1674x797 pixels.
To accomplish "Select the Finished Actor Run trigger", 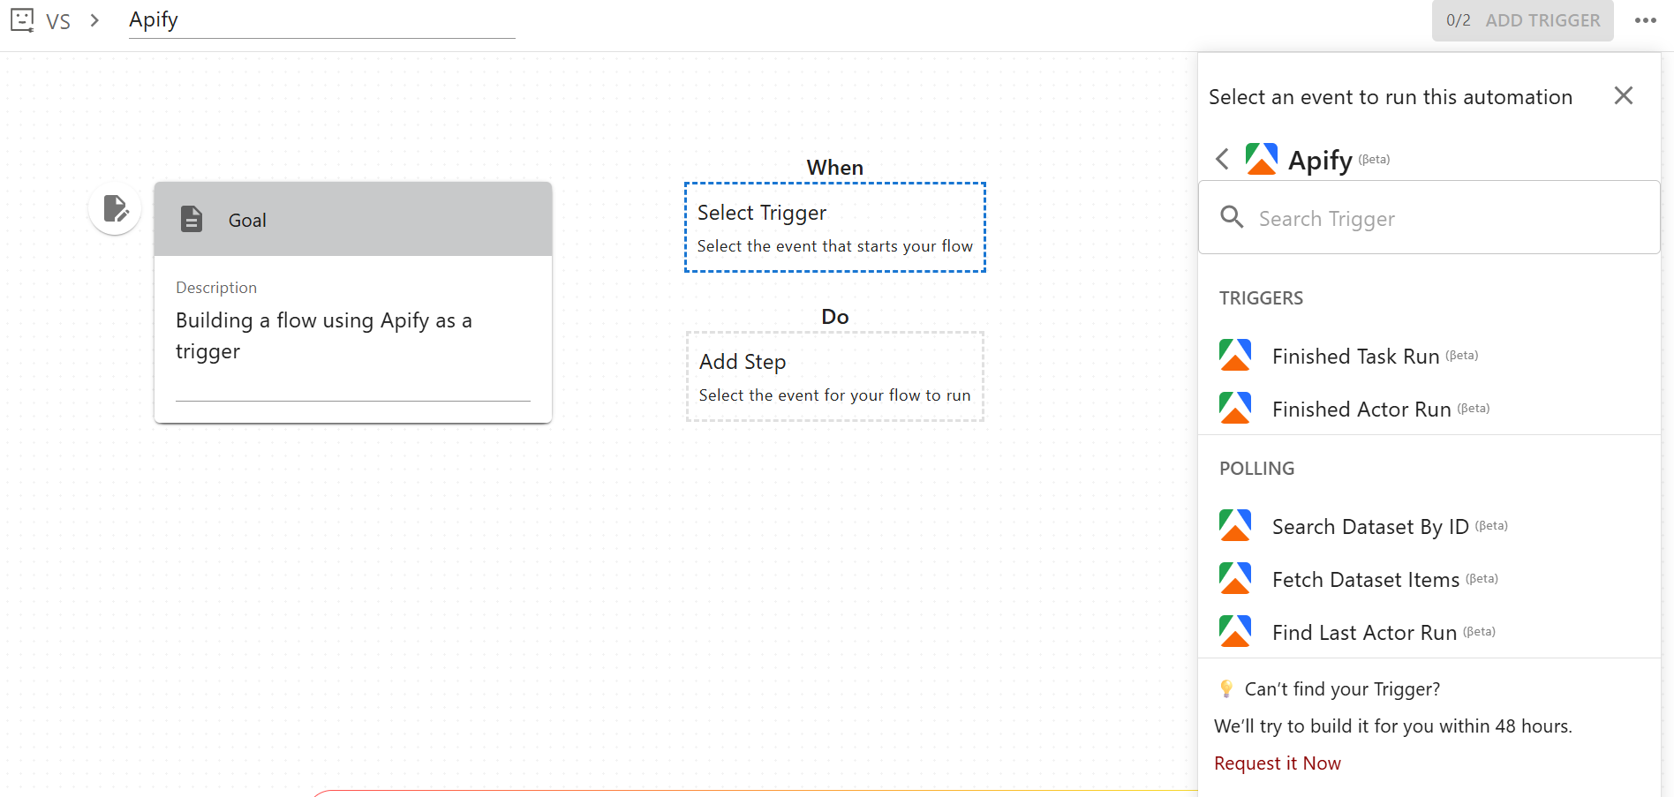I will [x=1361, y=409].
